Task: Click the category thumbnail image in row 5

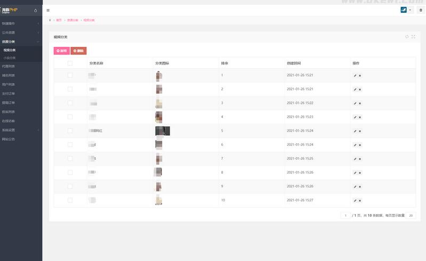Action: pos(162,130)
